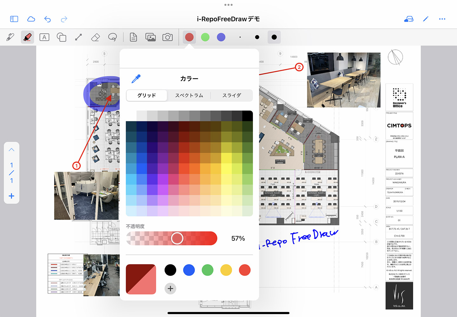Click the eyedropper color picker
Viewport: 457px width, 317px height.
click(136, 79)
